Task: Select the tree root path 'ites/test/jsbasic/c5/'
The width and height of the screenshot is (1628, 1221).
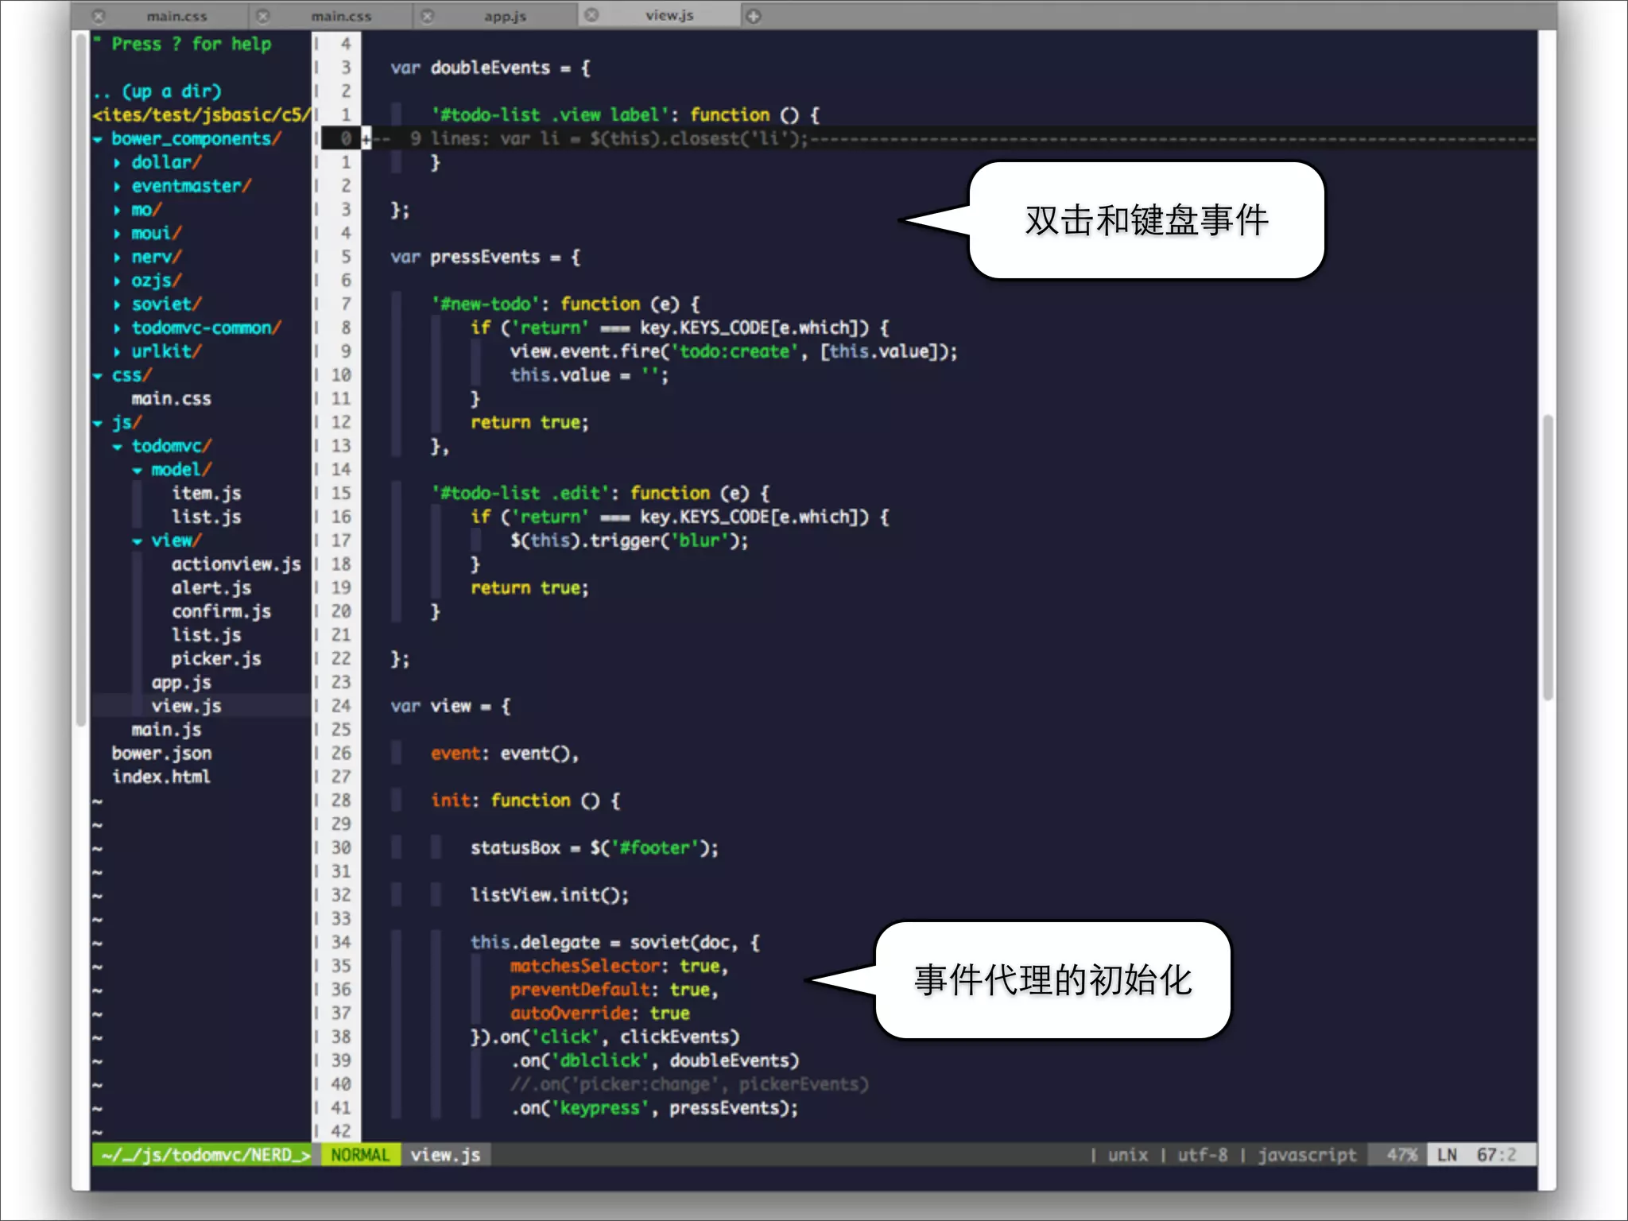Action: click(201, 115)
